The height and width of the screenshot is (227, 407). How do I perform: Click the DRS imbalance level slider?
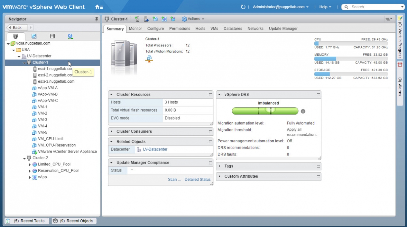[265, 111]
